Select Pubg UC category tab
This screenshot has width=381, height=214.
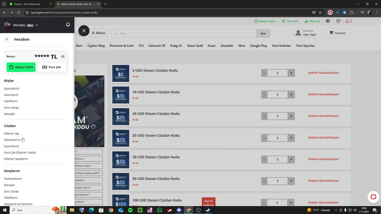[176, 46]
